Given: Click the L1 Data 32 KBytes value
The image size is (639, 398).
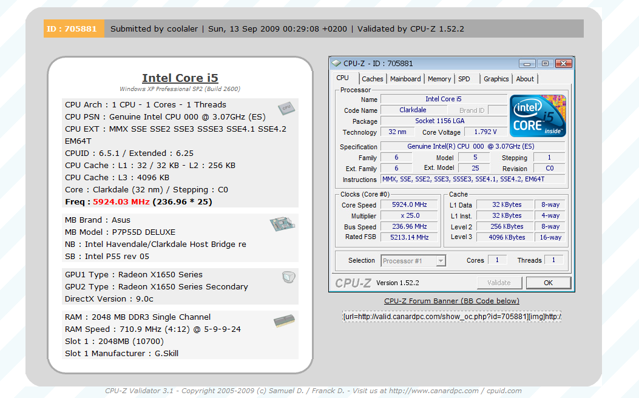Looking at the screenshot, I should pos(506,205).
